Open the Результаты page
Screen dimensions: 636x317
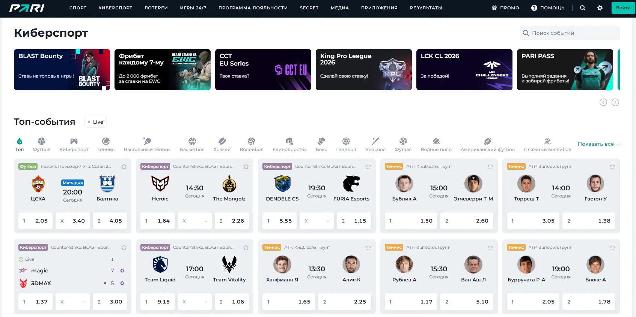tap(426, 8)
